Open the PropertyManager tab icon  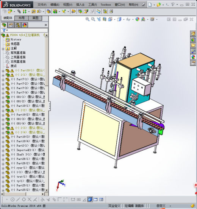(x=11, y=25)
